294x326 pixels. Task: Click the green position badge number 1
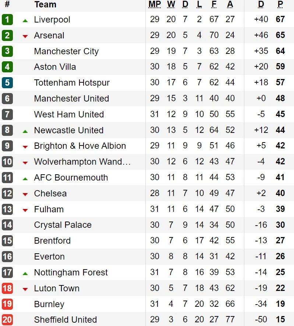point(7,20)
